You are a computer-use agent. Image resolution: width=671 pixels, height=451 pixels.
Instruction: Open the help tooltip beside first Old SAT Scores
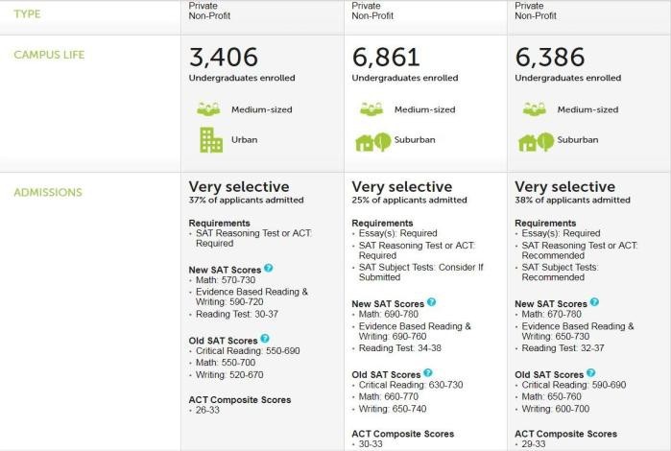[x=265, y=339]
